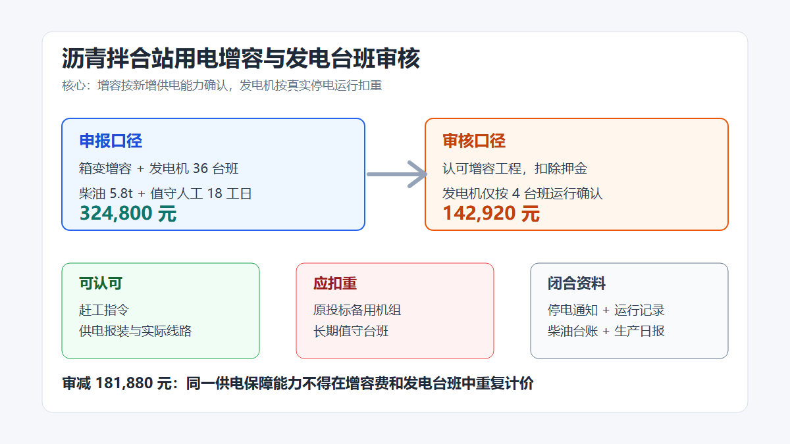Screen dimensions: 790x444
Task: Click the line 发电机仅按 4 台班运行确认
Action: 523,193
